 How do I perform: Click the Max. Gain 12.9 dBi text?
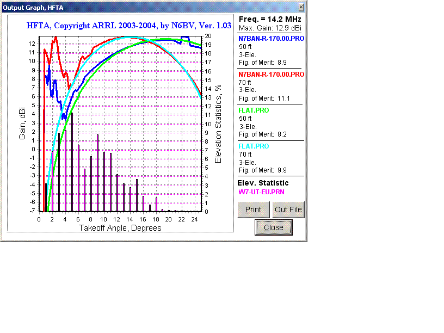pos(270,28)
